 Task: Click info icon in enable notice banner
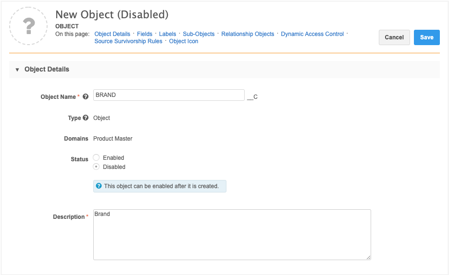pos(99,186)
